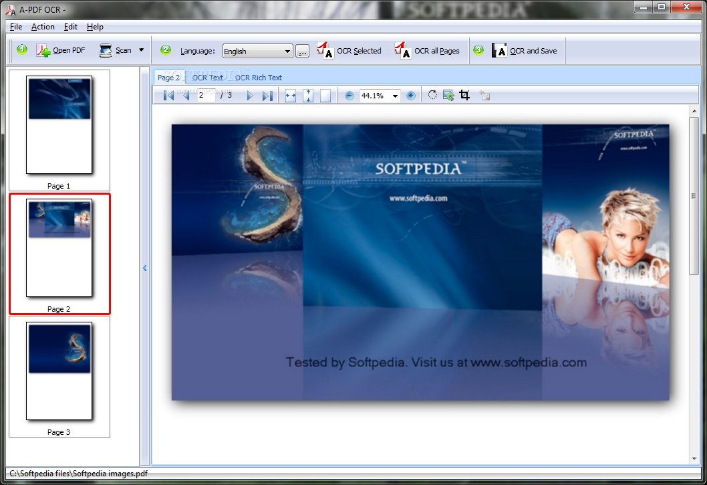Open the Action menu
The height and width of the screenshot is (485, 707).
43,27
